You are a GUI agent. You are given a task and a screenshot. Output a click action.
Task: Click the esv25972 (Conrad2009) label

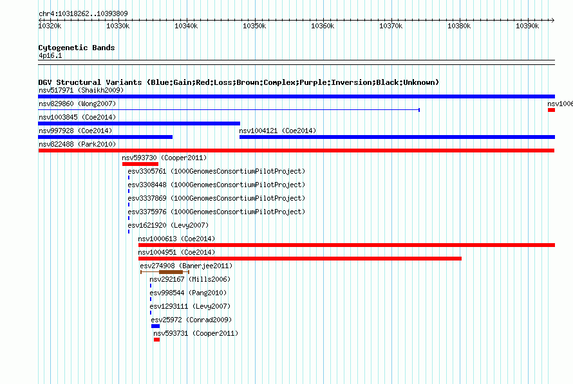tap(191, 320)
